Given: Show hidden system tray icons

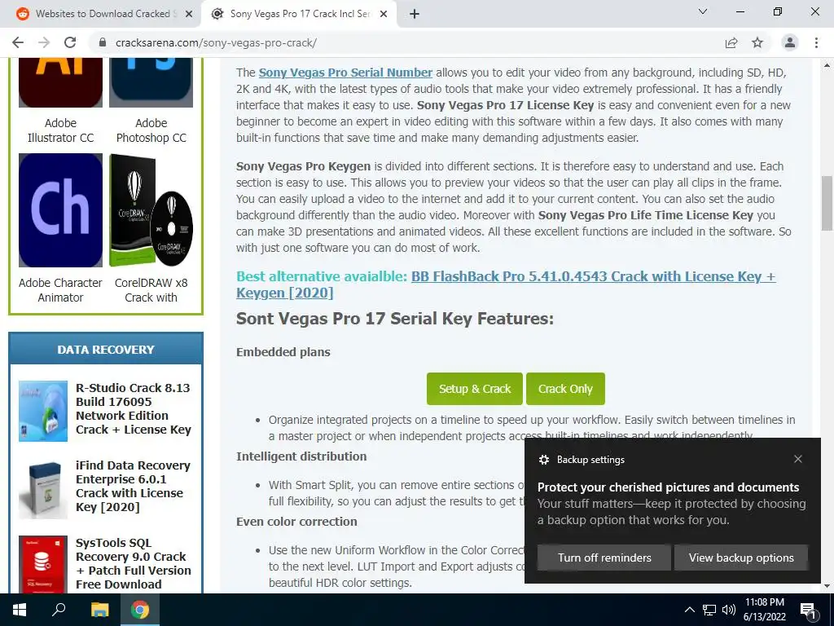Looking at the screenshot, I should click(x=689, y=610).
